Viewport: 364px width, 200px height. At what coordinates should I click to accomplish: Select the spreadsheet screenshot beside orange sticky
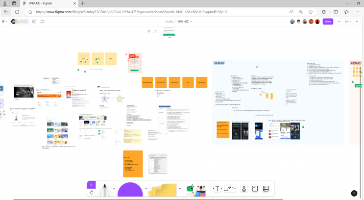[158, 163]
